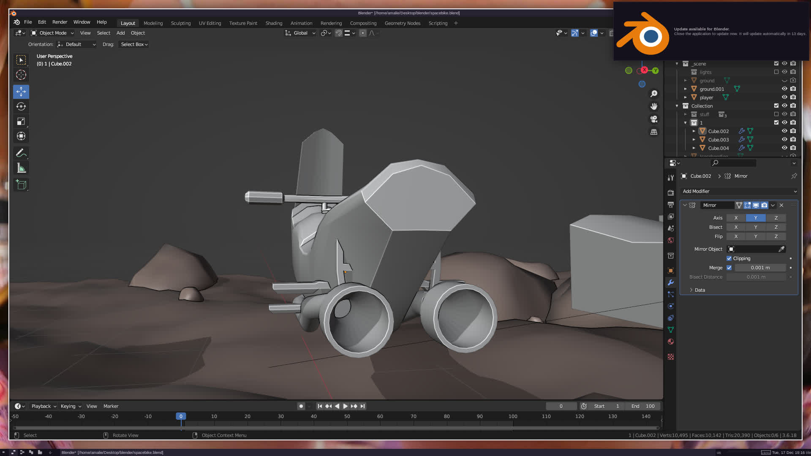
Task: Open the Material properties tab icon
Action: 670,342
